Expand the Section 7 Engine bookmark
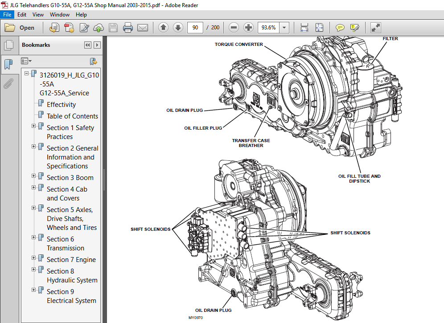Image resolution: width=444 pixels, height=323 pixels. [34, 258]
